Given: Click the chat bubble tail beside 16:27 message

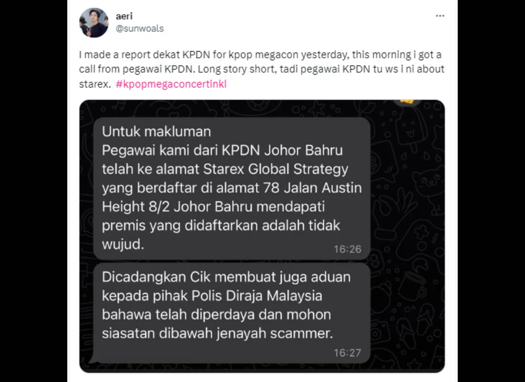Looking at the screenshot, I should coord(92,360).
